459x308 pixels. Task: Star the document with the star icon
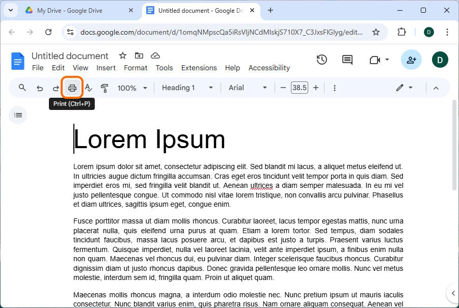(x=123, y=55)
